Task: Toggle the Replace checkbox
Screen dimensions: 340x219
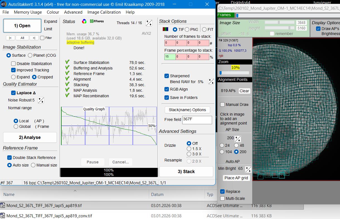Action: (x=222, y=191)
